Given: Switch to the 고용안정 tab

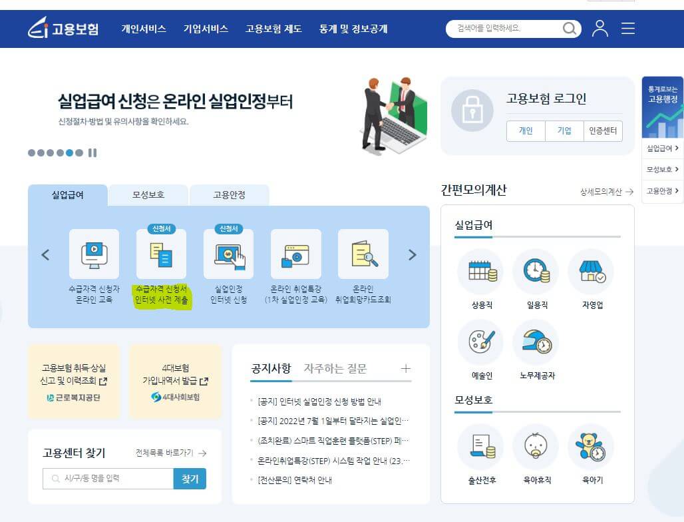Looking at the screenshot, I should pyautogui.click(x=229, y=195).
